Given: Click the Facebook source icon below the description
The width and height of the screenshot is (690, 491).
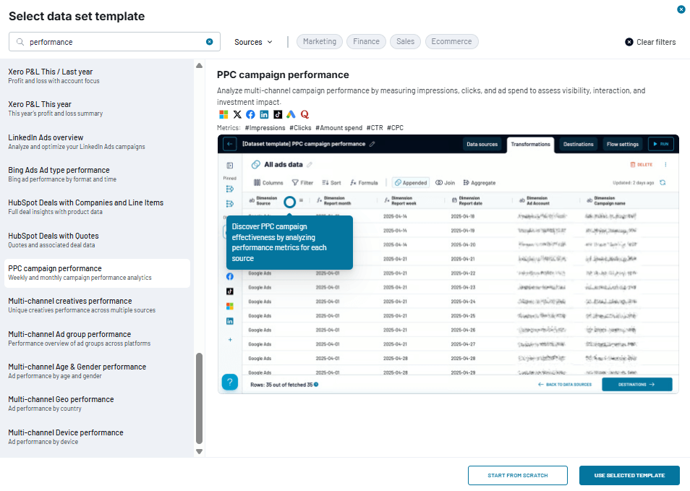Looking at the screenshot, I should [250, 114].
